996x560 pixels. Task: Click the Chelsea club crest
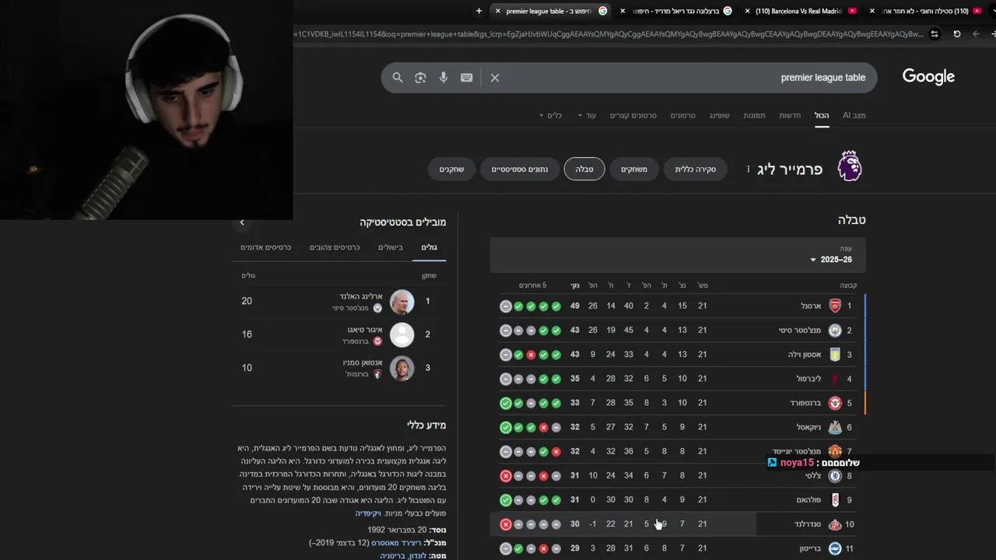[835, 475]
